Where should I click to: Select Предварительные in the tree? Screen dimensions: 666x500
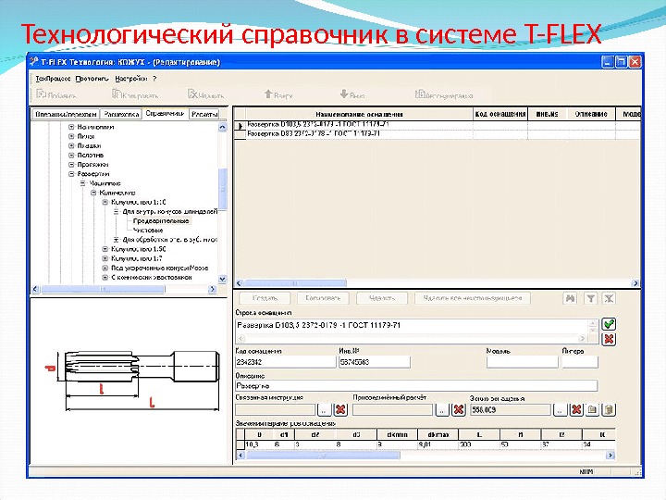coord(161,220)
